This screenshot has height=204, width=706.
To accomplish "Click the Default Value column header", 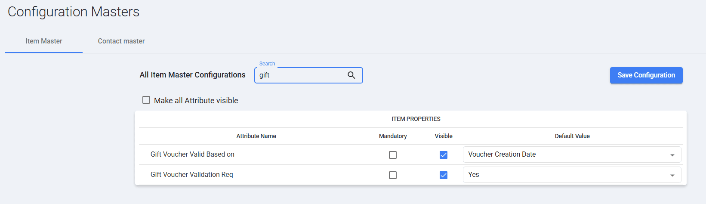I will click(572, 136).
